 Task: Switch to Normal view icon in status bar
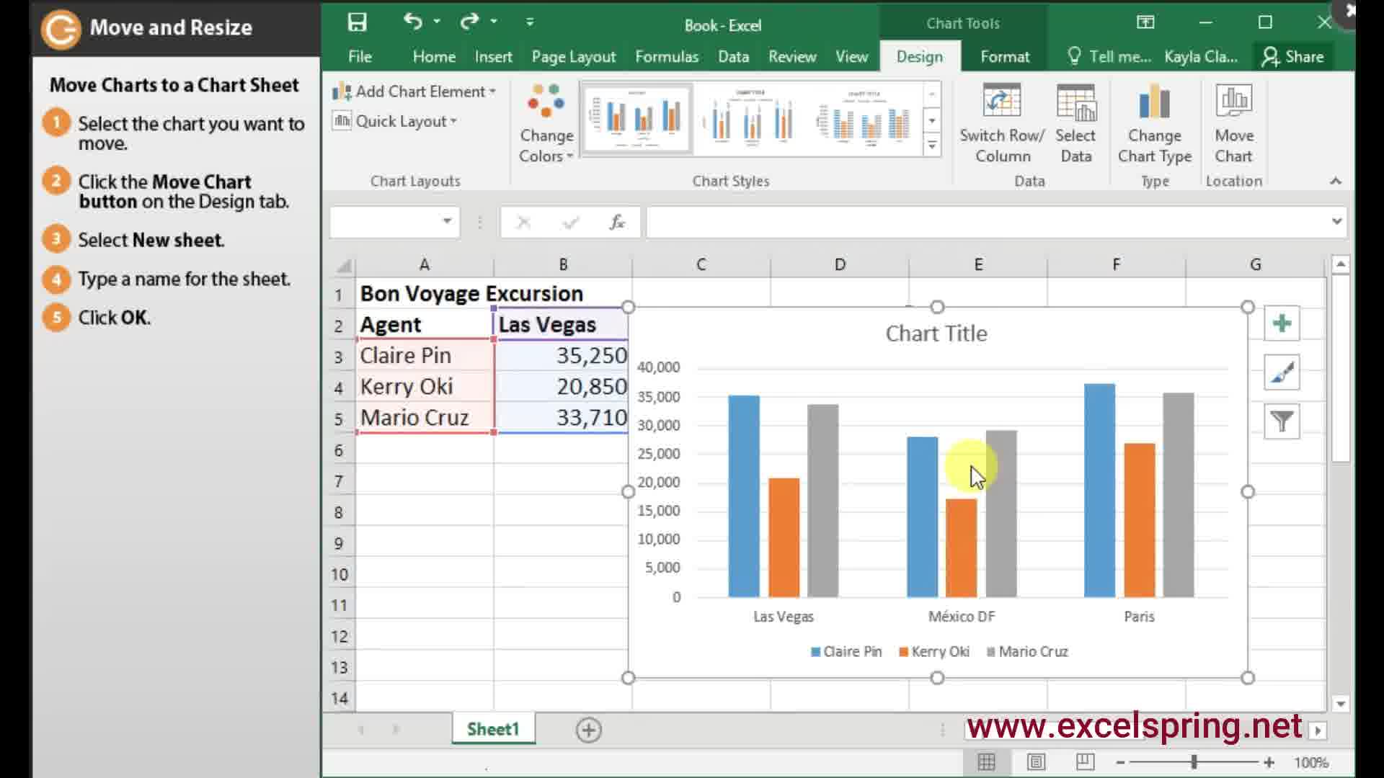click(986, 762)
